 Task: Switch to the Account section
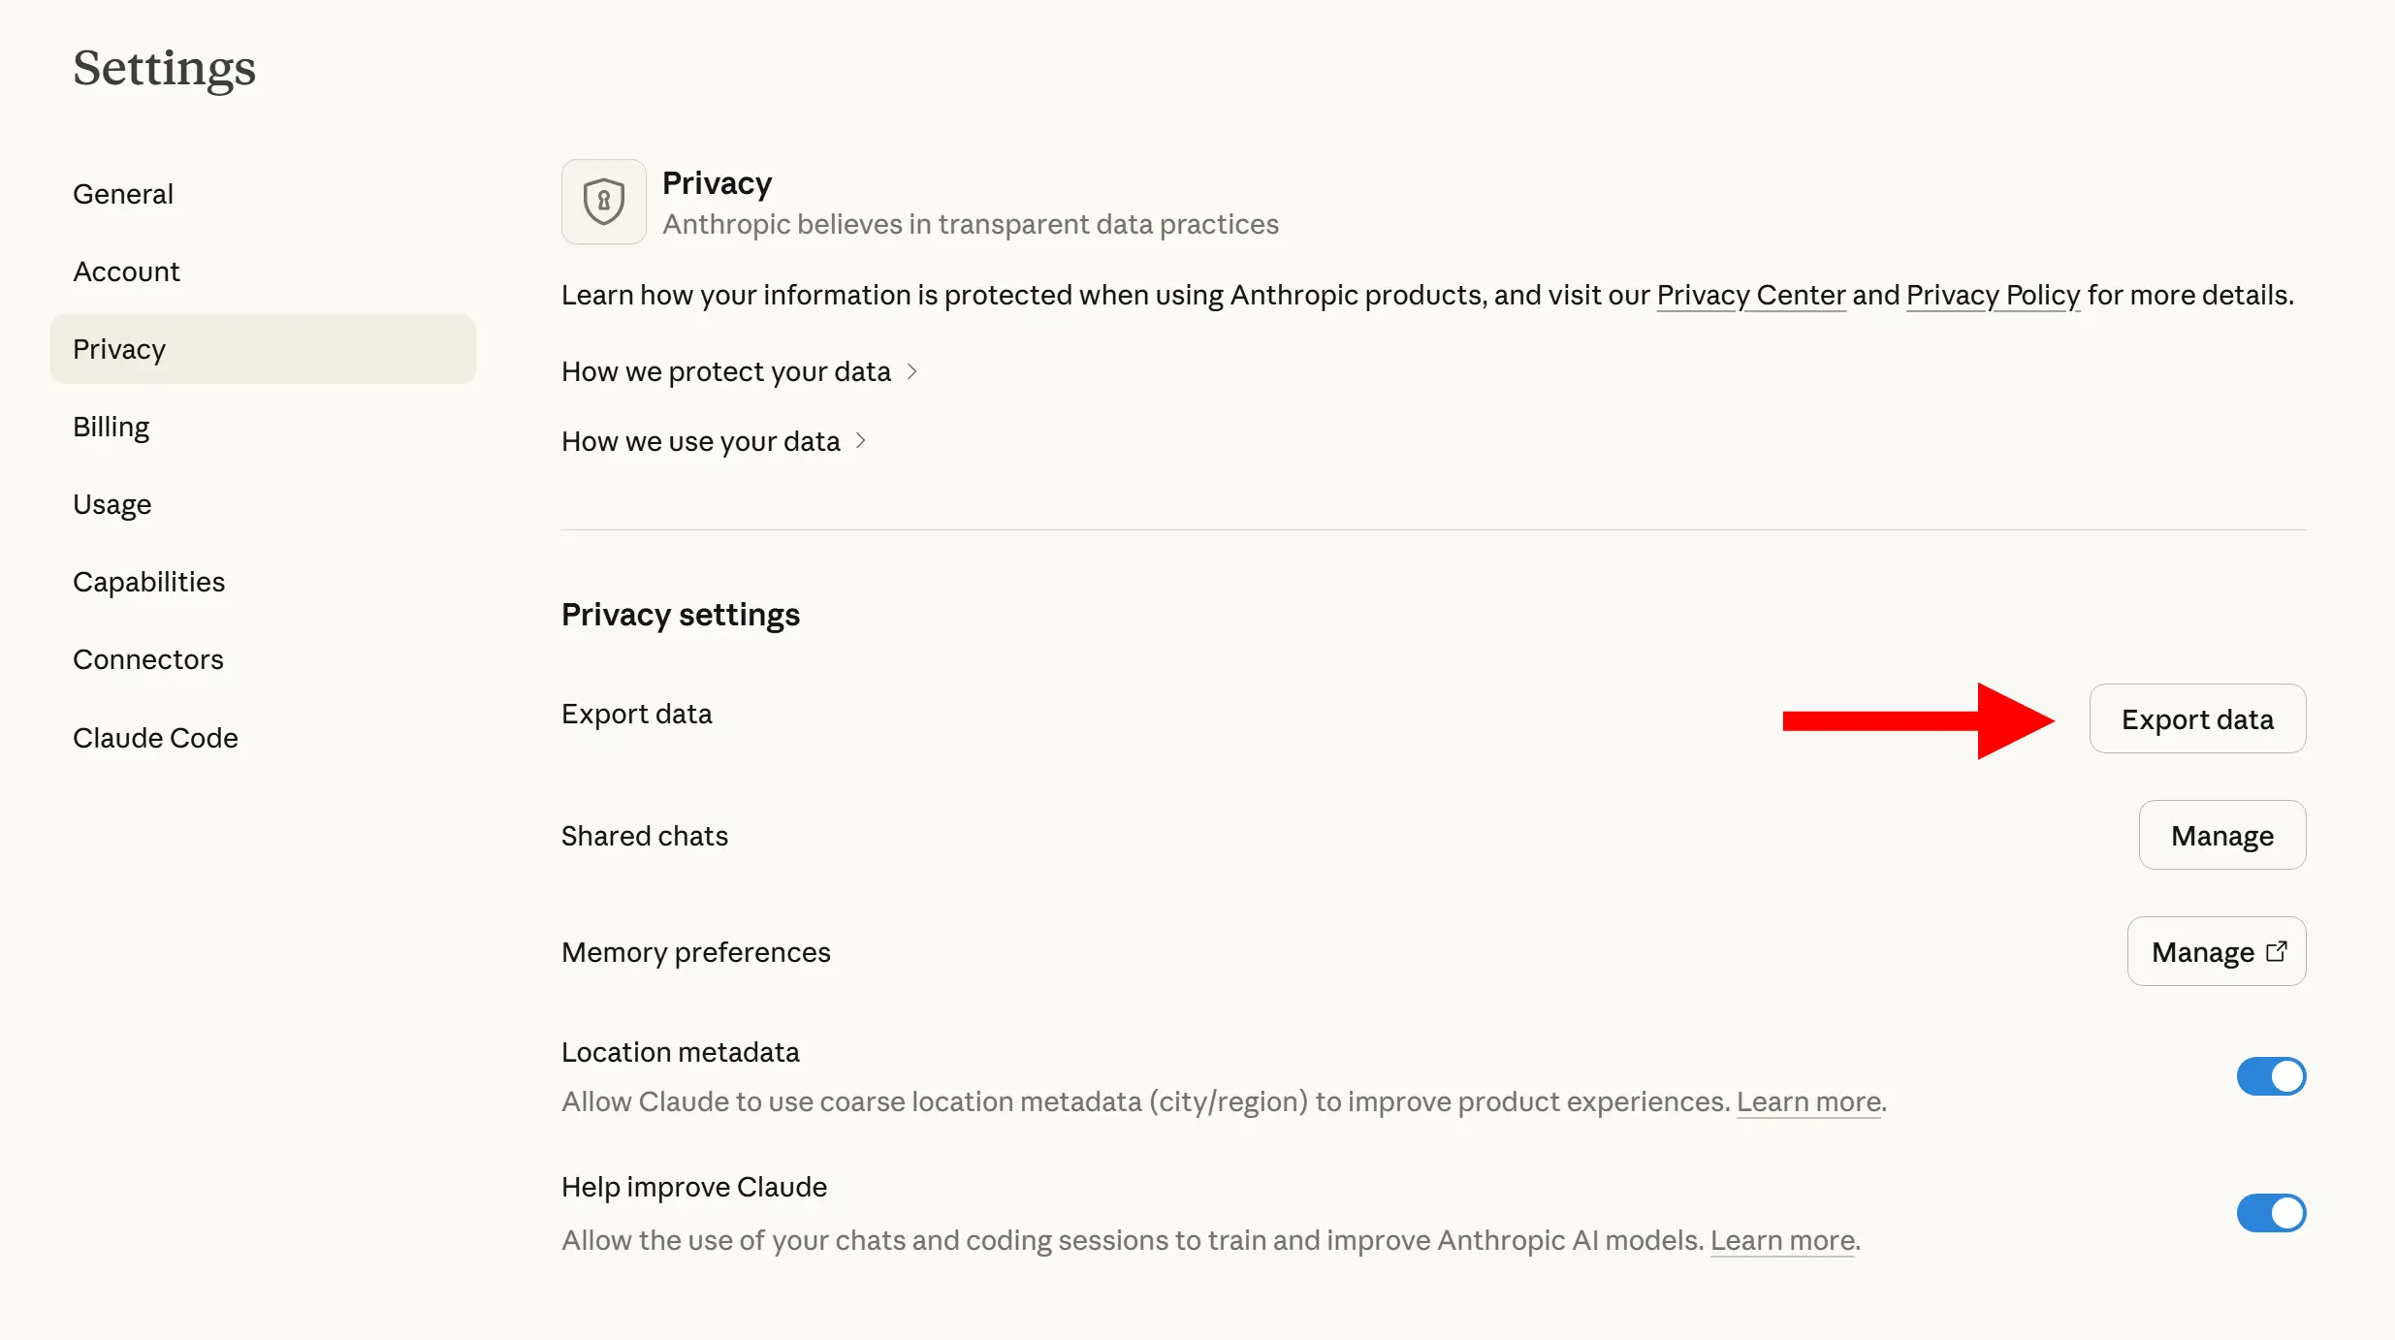pyautogui.click(x=126, y=271)
